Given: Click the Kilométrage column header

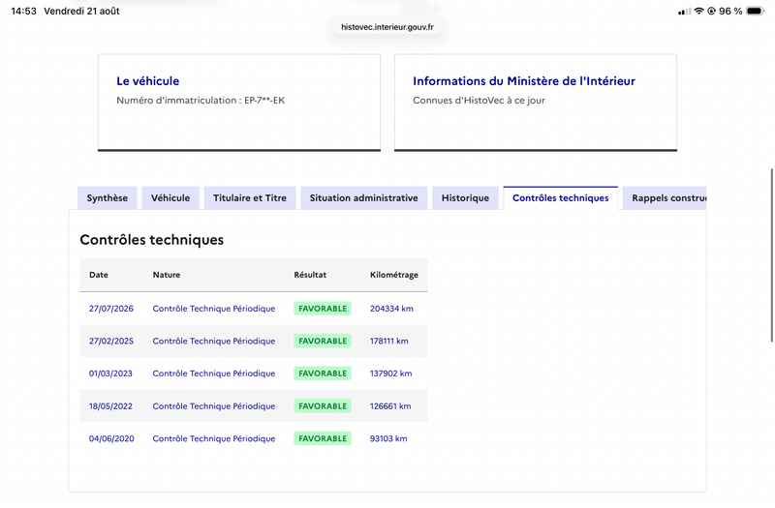Looking at the screenshot, I should coord(394,275).
